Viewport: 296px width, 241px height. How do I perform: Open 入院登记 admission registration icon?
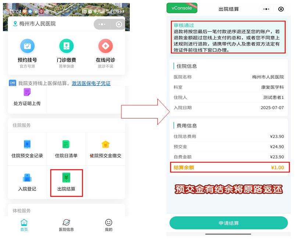[27, 178]
